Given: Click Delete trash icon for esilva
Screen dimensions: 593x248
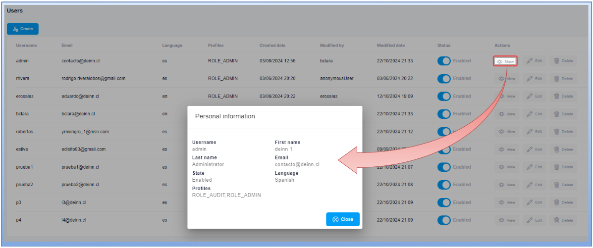Looking at the screenshot, I should coord(563,149).
